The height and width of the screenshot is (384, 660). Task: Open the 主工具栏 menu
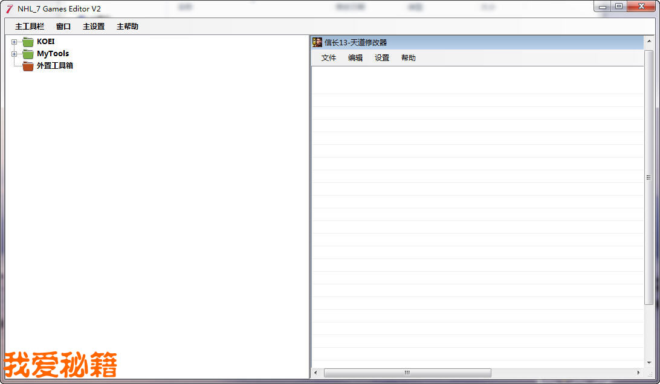click(x=30, y=27)
